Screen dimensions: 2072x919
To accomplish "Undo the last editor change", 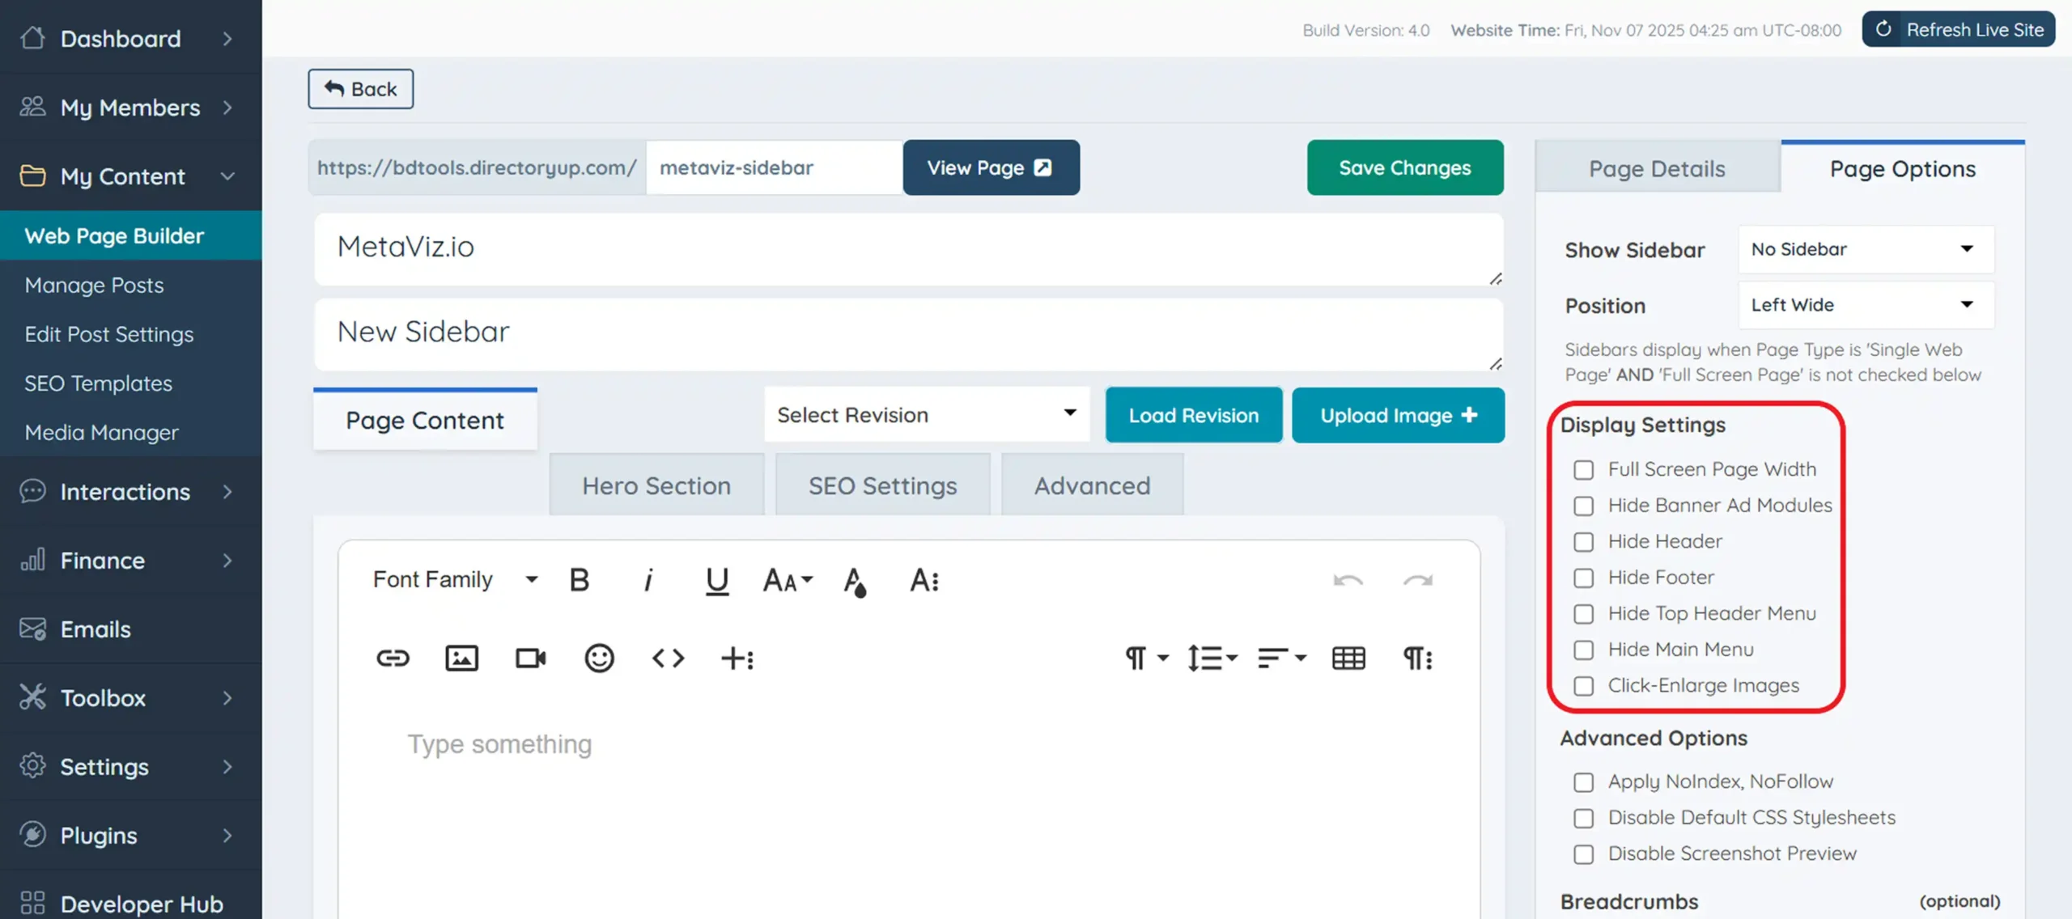I will pos(1348,579).
